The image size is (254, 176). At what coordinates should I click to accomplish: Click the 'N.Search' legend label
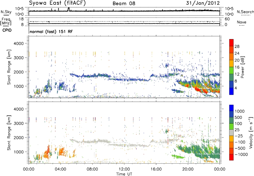pos(245,12)
